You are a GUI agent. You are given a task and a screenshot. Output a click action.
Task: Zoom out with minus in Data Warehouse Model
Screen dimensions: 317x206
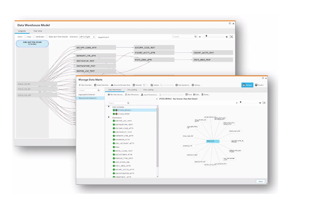(x=200, y=37)
